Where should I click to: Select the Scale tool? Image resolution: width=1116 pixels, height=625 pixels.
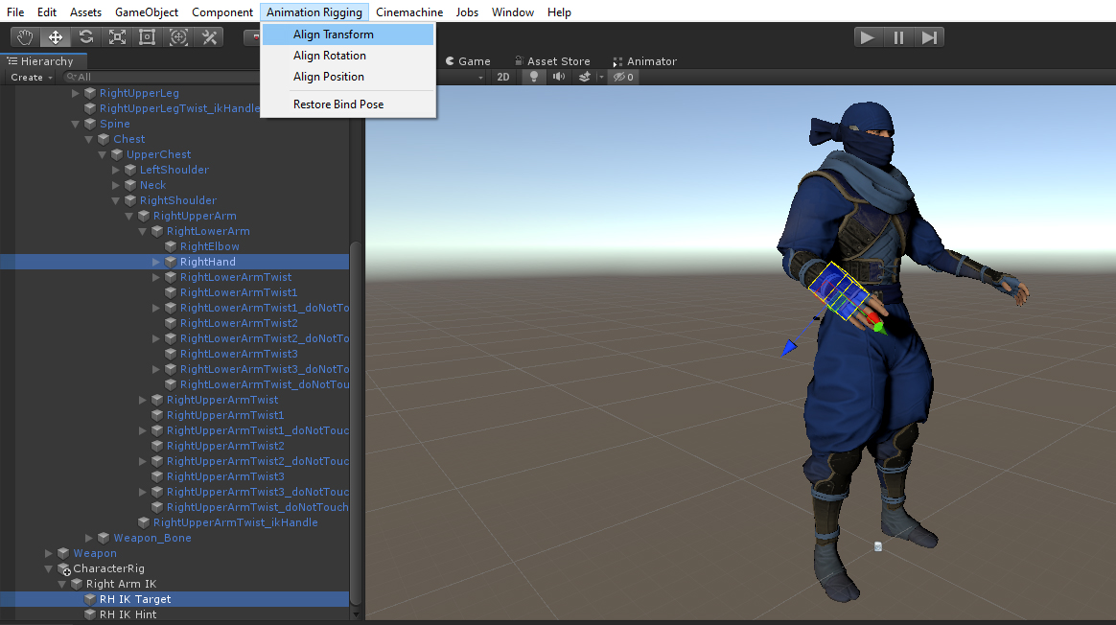117,37
